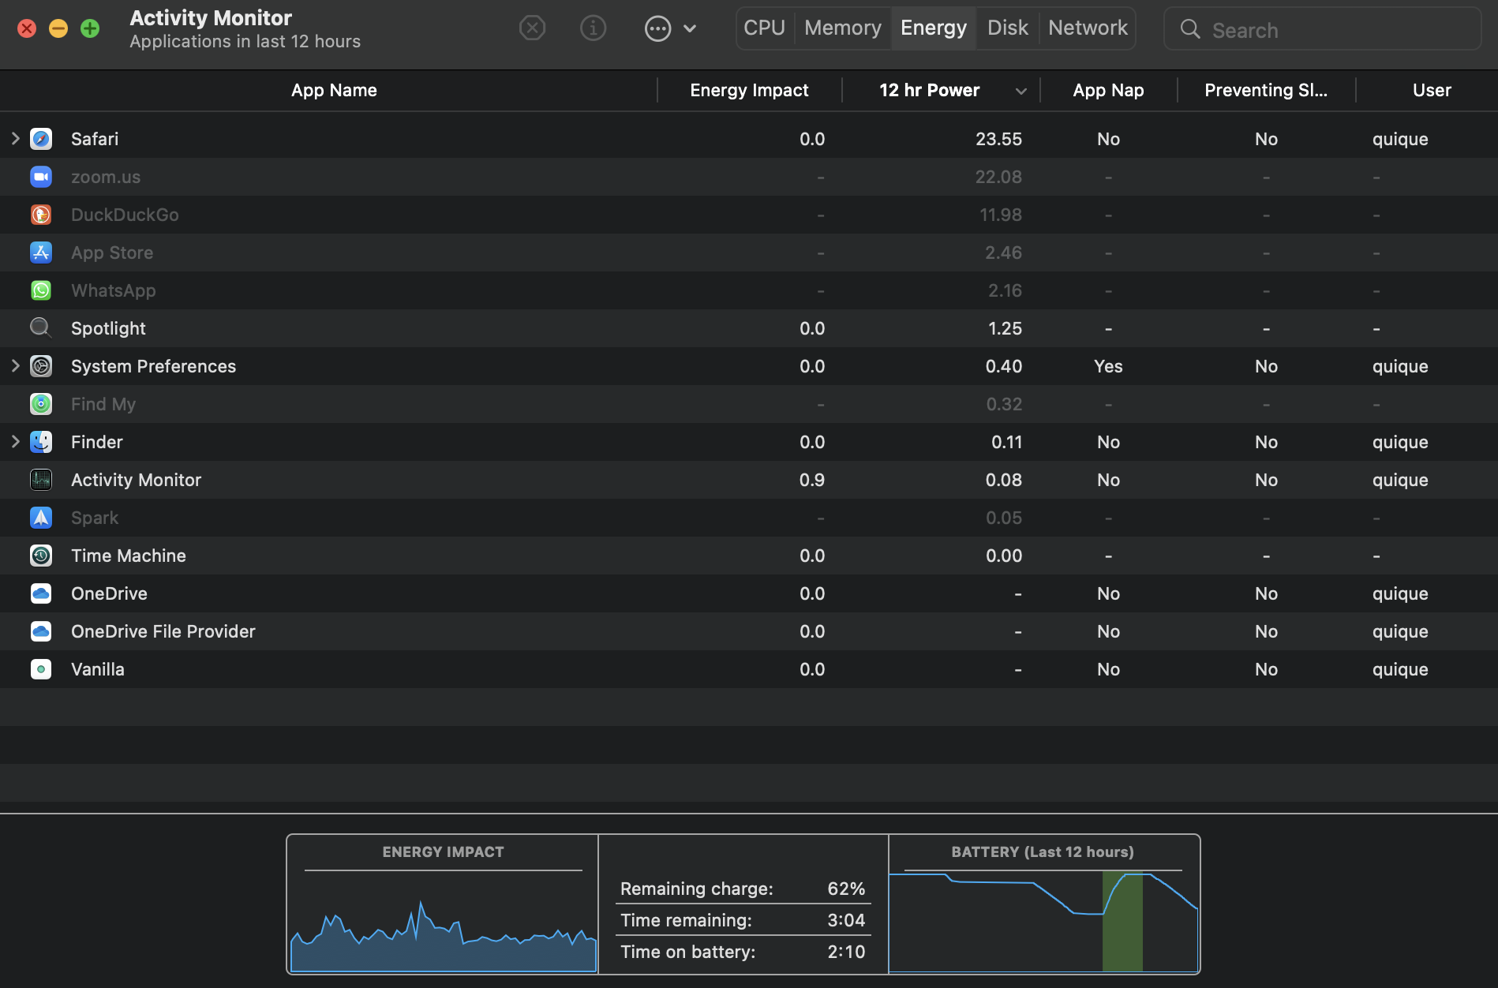Open the Network tab

[x=1088, y=28]
